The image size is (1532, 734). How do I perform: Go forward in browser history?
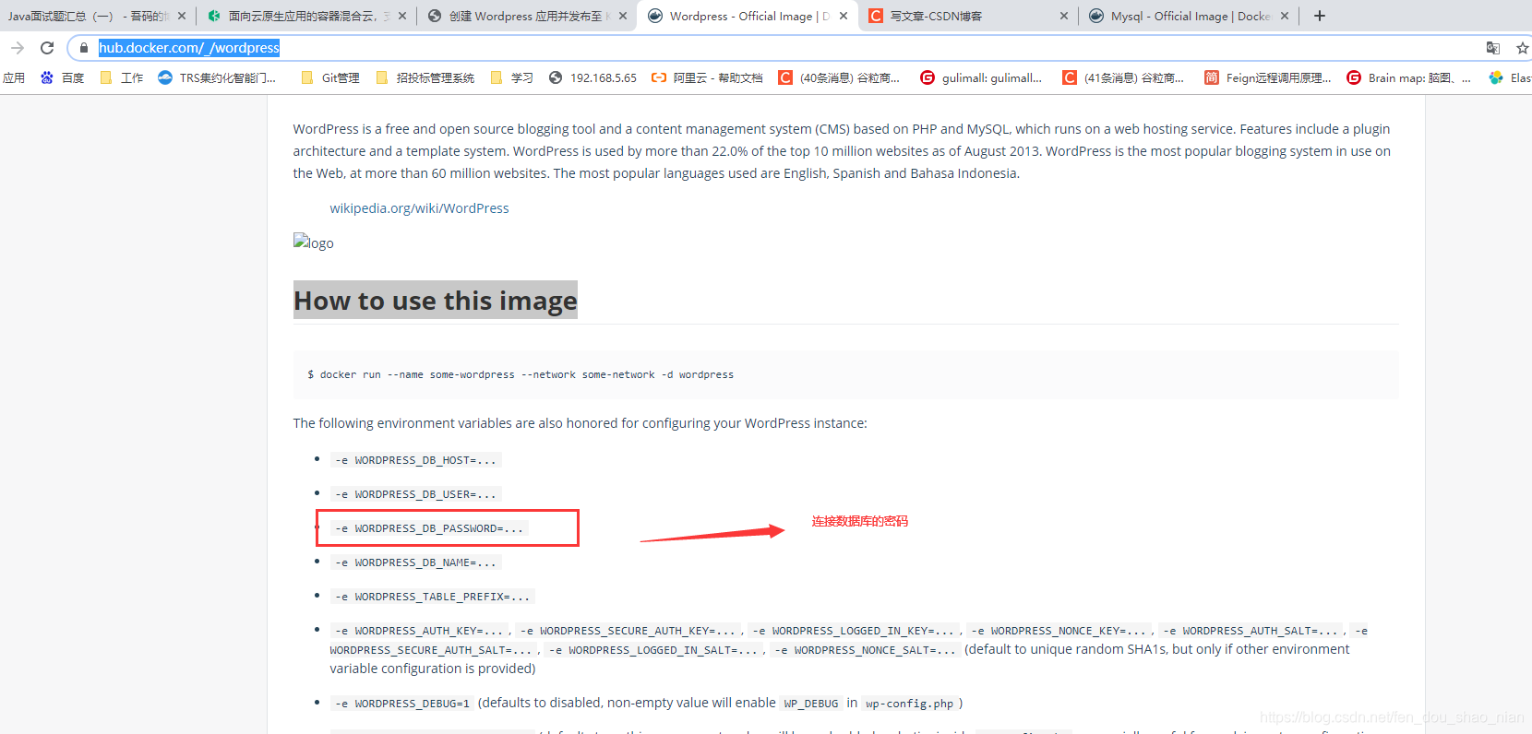[x=18, y=48]
